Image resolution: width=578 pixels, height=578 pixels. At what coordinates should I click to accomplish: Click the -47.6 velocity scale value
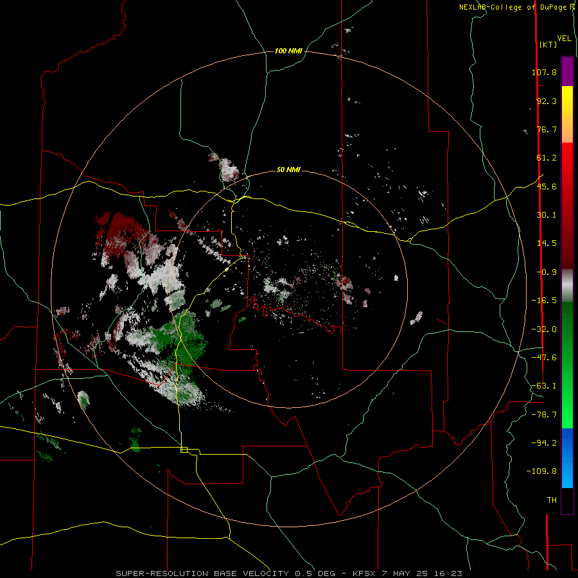544,358
